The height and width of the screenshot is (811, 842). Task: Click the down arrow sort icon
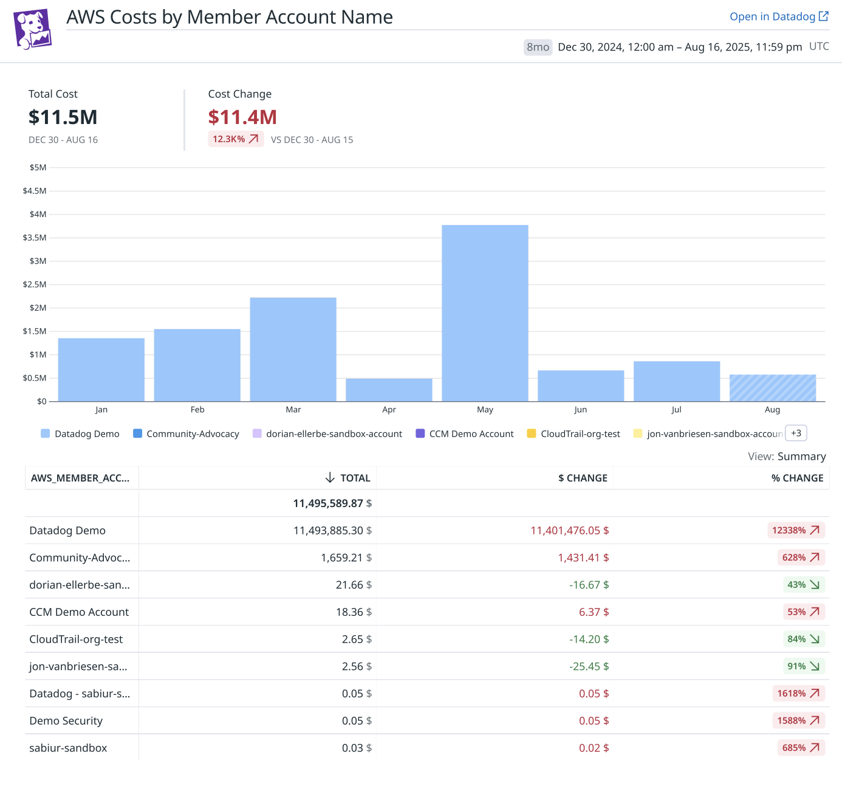[x=330, y=478]
